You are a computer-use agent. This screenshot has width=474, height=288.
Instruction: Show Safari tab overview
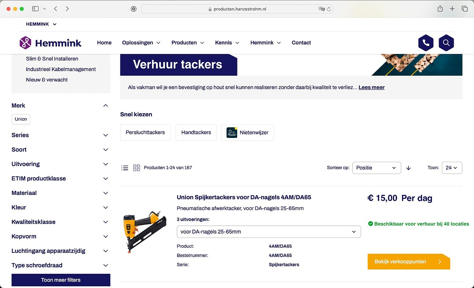pyautogui.click(x=464, y=9)
